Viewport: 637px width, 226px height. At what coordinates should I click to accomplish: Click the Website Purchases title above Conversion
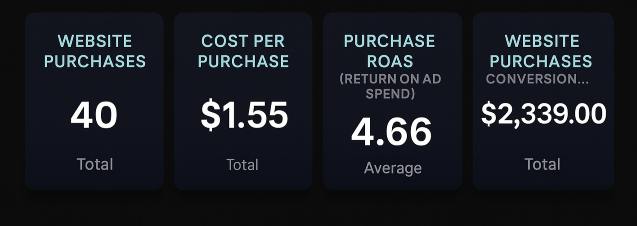pos(541,51)
